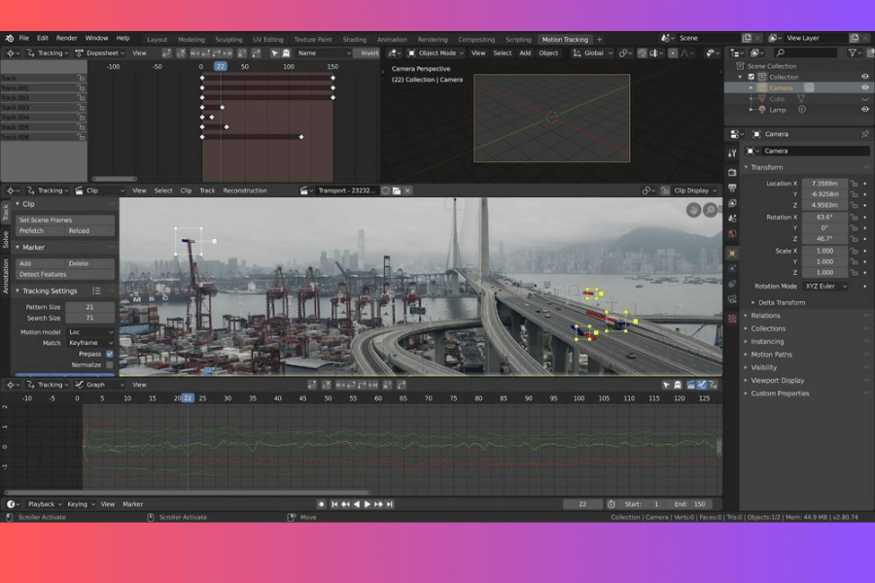875x583 pixels.
Task: Hide the Camera in the outliner
Action: [x=864, y=87]
